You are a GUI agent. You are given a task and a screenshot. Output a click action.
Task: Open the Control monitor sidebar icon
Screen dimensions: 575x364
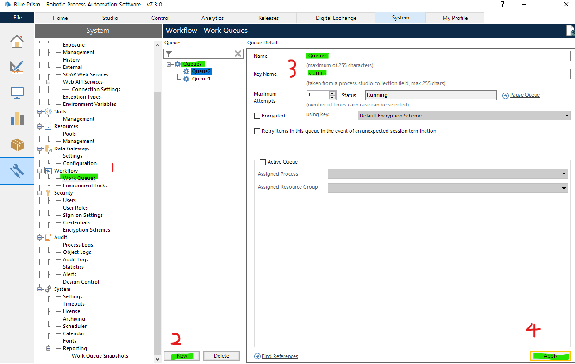click(x=17, y=93)
